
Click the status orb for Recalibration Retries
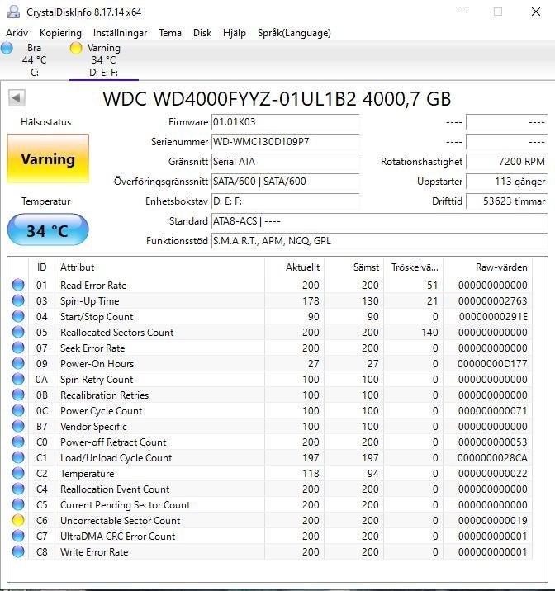18,395
